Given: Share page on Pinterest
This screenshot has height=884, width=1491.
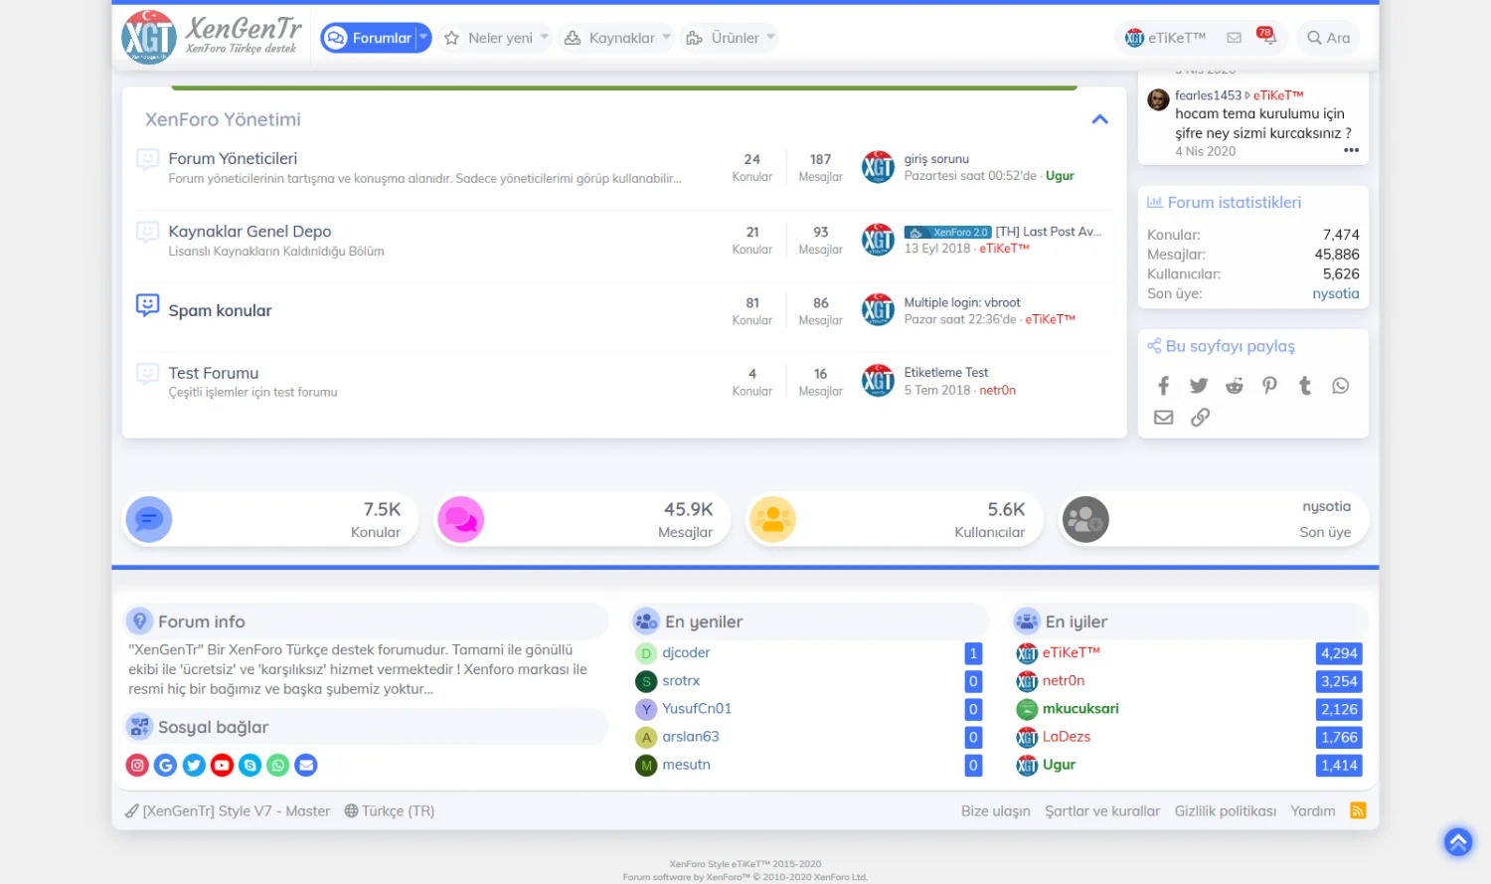Looking at the screenshot, I should click(x=1269, y=386).
